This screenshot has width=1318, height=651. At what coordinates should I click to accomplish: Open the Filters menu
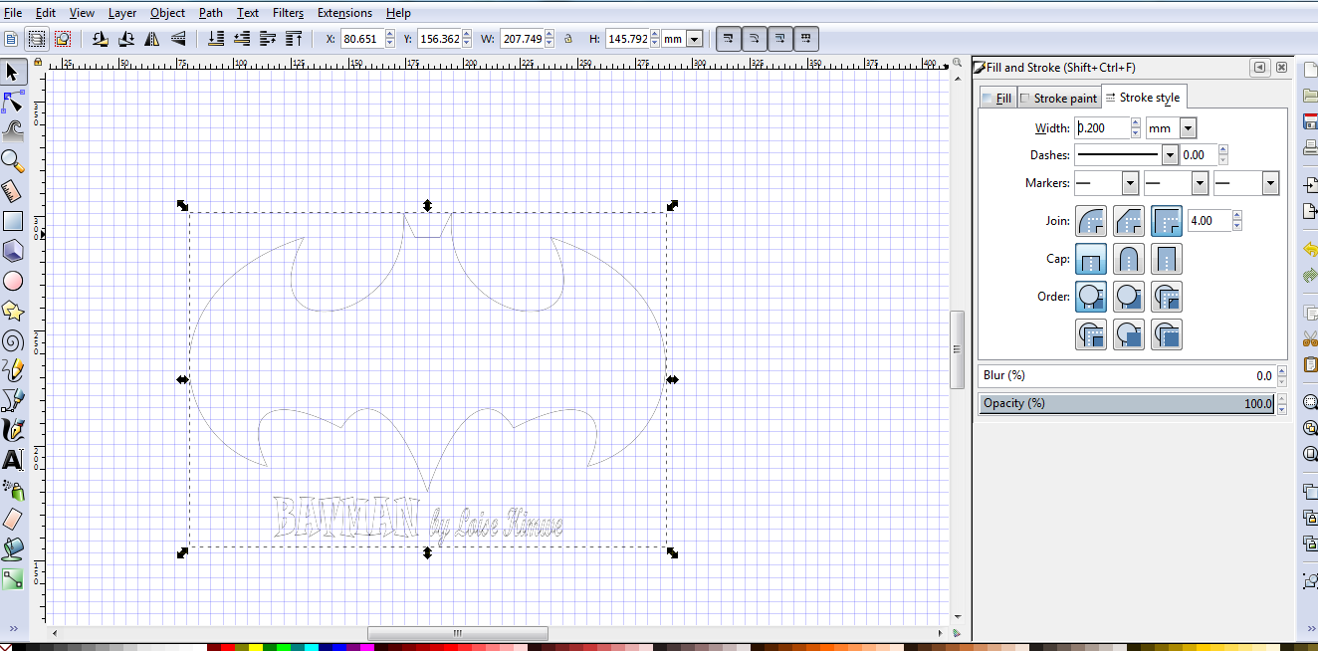click(288, 13)
